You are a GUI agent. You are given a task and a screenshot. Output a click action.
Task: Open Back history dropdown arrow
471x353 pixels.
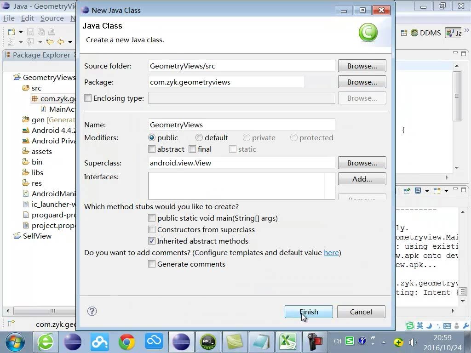click(x=70, y=42)
